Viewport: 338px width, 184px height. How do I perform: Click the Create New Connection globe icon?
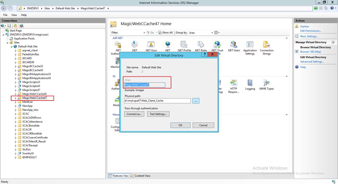3,26
